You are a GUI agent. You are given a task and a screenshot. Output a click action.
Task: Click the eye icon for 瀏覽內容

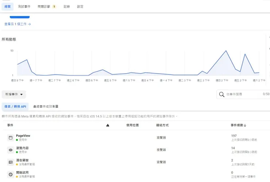(x=11, y=150)
